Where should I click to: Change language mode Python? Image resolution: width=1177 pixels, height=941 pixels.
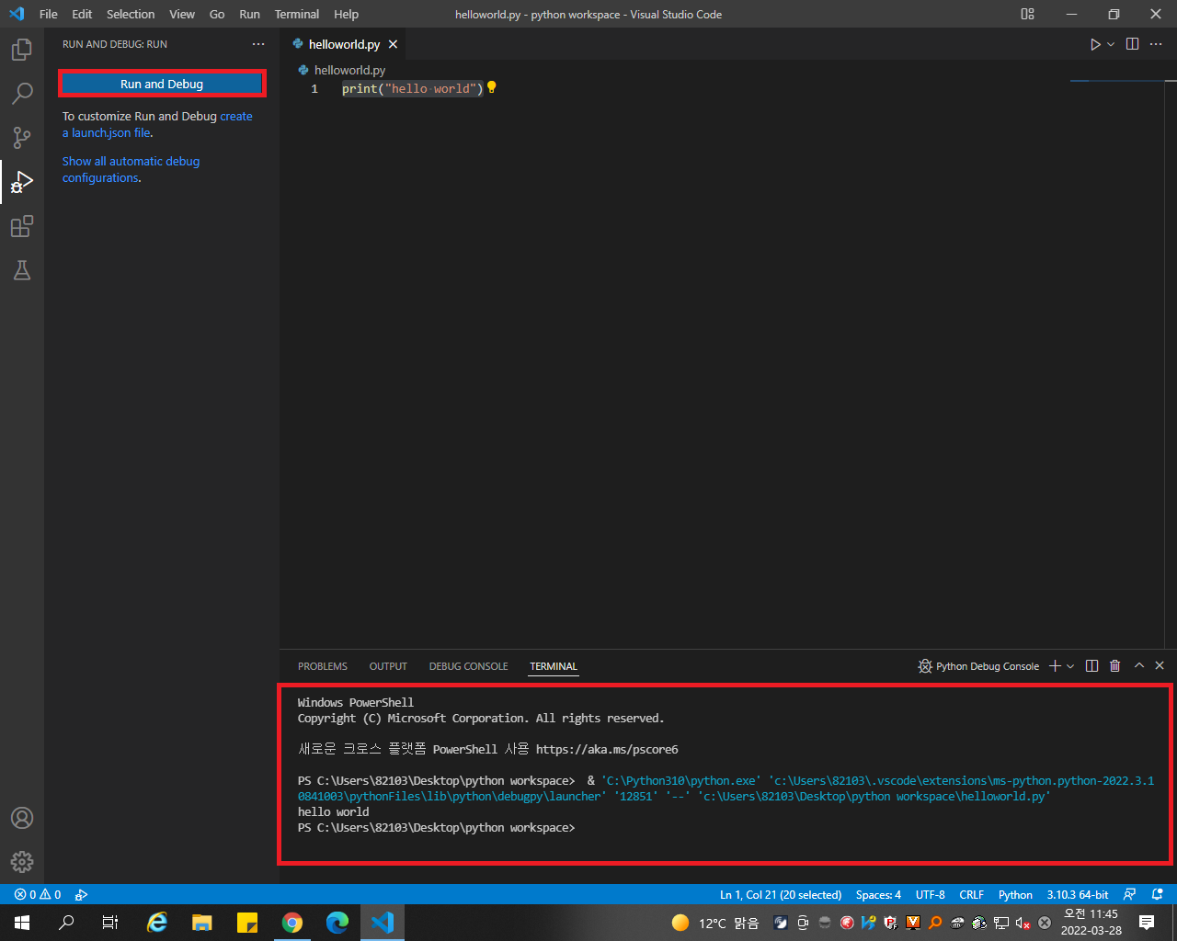(1015, 894)
